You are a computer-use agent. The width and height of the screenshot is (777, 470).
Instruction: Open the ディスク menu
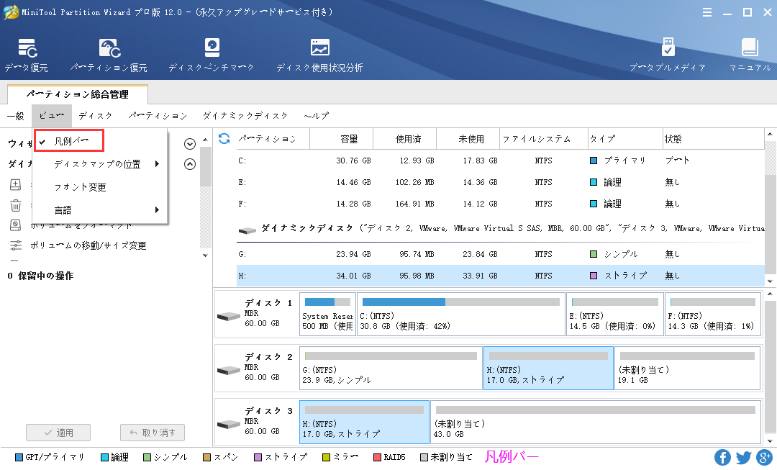coord(94,115)
